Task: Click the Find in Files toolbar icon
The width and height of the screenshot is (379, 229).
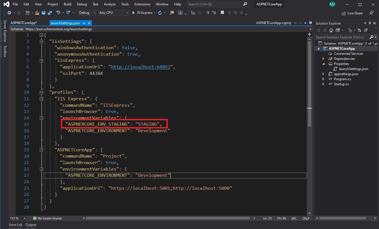Action: coord(172,13)
